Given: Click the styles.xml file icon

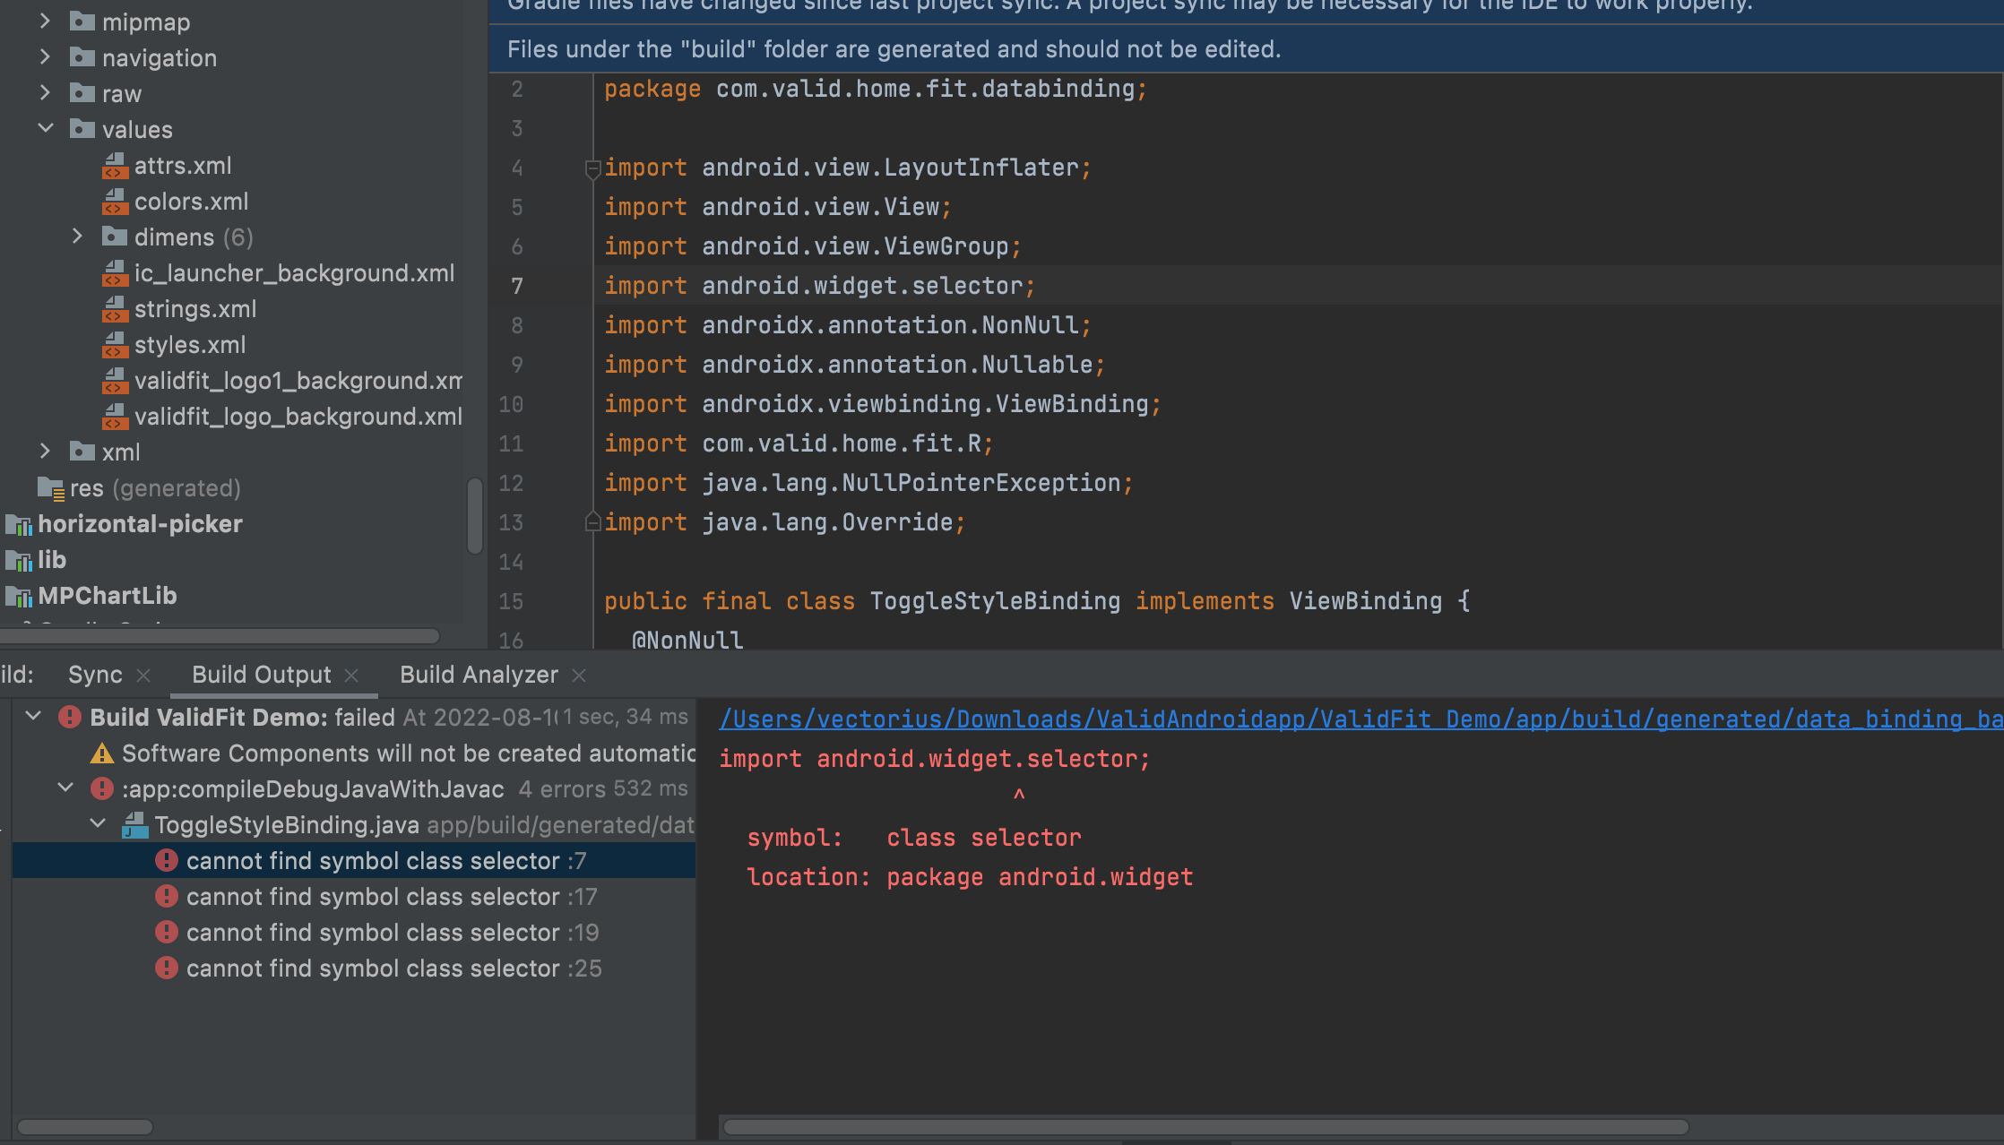Looking at the screenshot, I should (115, 345).
